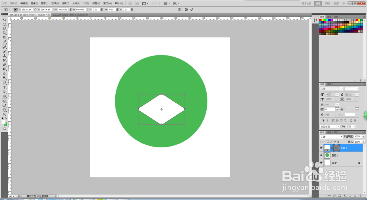The width and height of the screenshot is (367, 200).
Task: Select the Elliptical Marquee tool
Action: (x=4, y=24)
